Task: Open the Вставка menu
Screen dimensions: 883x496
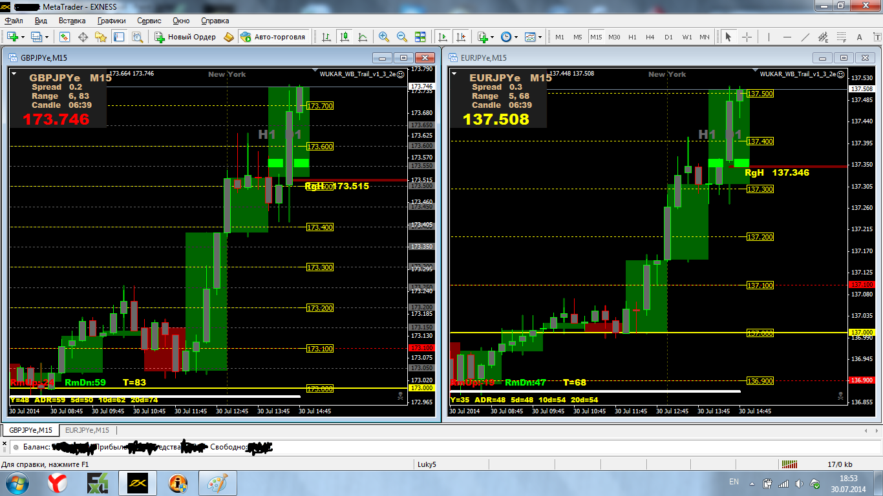Action: [73, 21]
